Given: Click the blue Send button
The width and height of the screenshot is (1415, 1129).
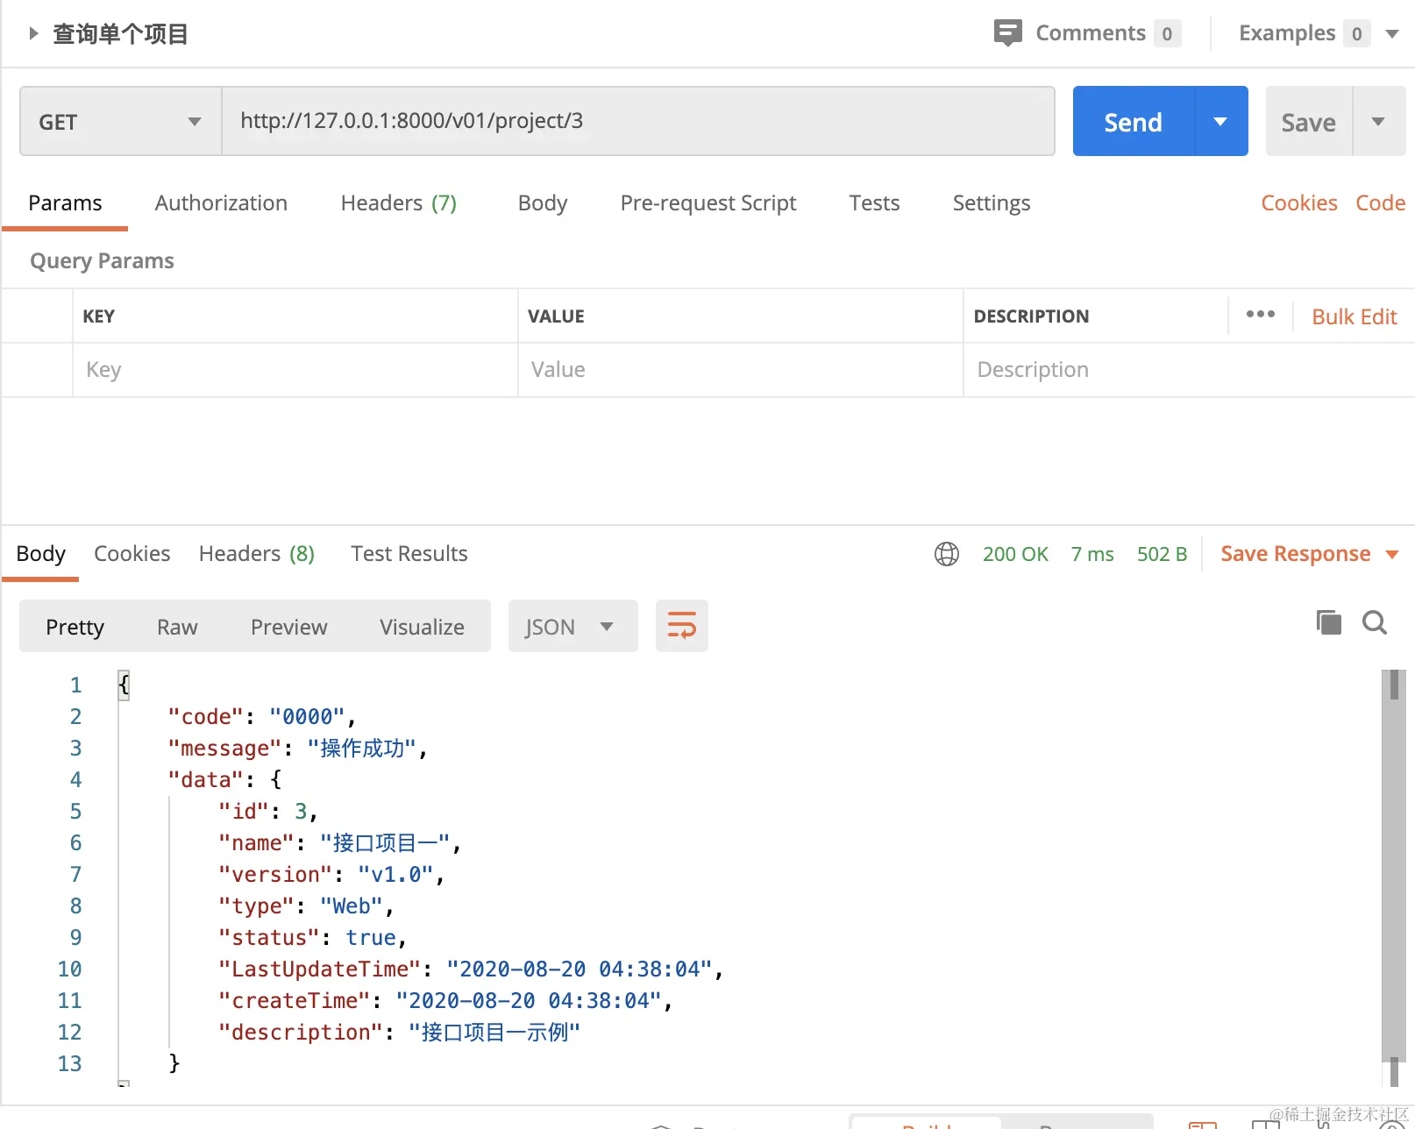Looking at the screenshot, I should (1133, 122).
